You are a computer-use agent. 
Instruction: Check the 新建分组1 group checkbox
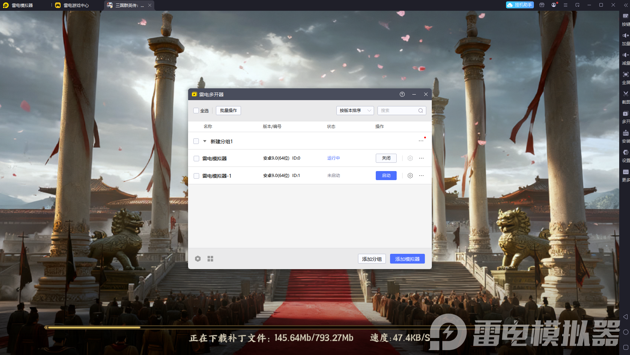point(196,141)
